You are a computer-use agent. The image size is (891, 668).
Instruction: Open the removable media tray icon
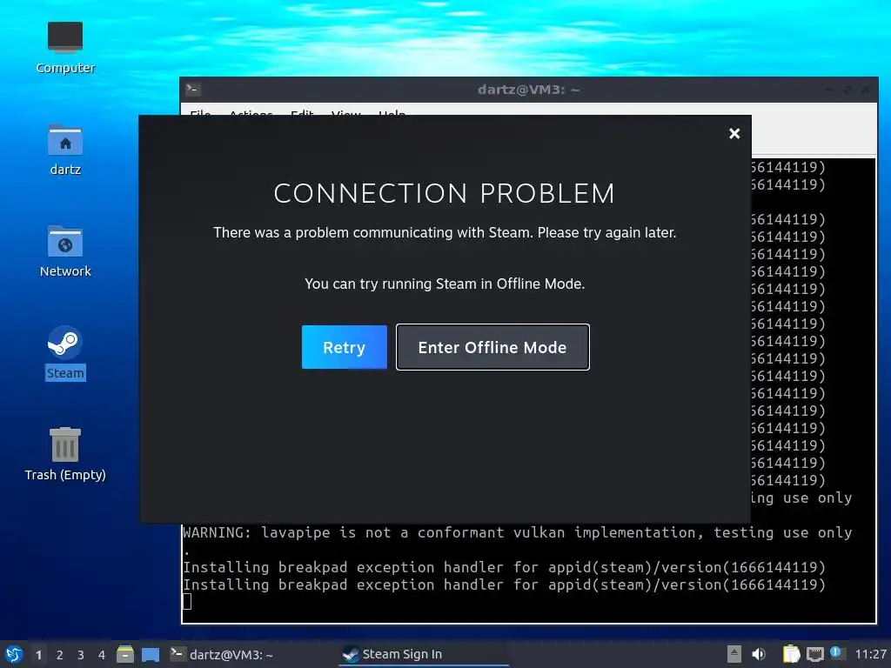coord(734,654)
